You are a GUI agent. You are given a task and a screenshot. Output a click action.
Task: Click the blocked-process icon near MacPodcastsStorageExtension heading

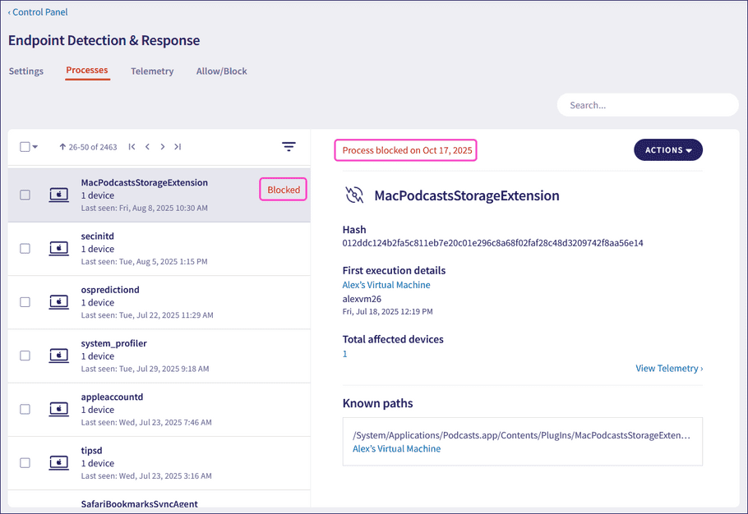click(x=353, y=195)
